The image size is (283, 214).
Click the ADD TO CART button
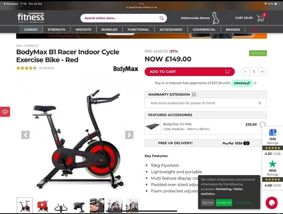point(190,71)
